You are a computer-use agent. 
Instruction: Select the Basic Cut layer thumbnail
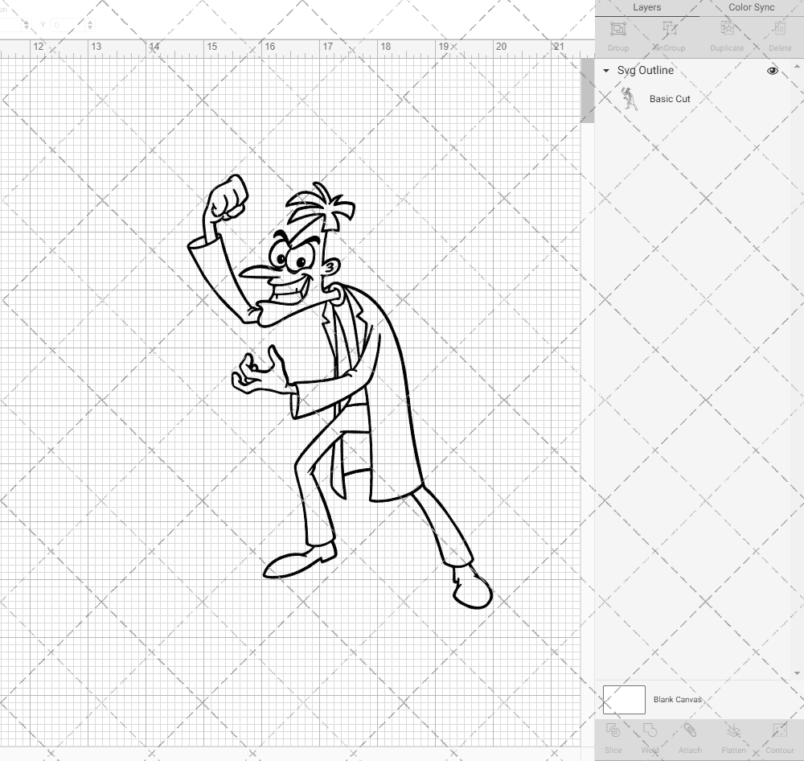[629, 99]
